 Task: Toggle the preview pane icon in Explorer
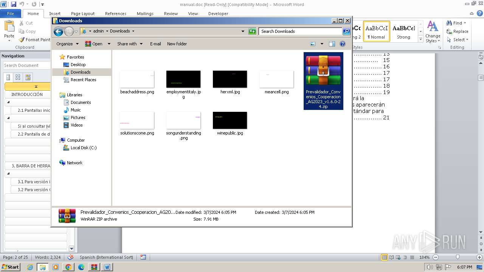pos(332,44)
